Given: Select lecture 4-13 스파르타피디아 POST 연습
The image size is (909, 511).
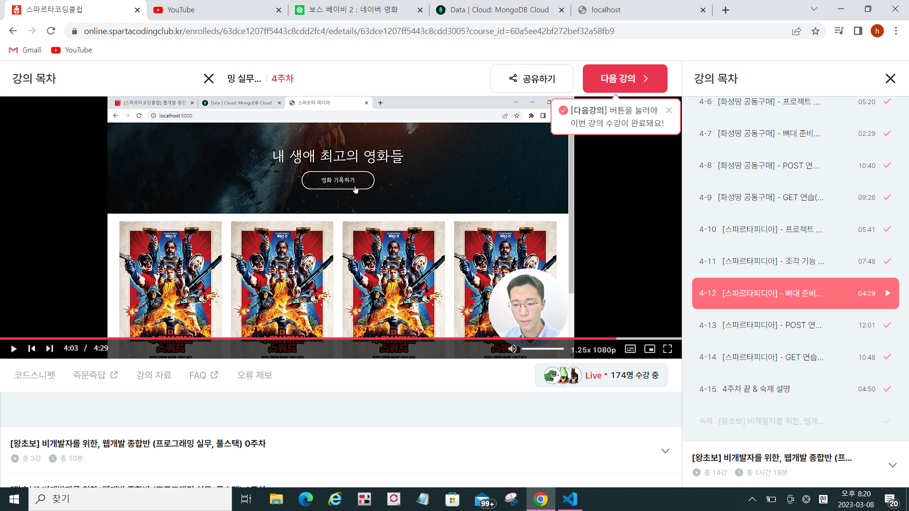Looking at the screenshot, I should (795, 325).
